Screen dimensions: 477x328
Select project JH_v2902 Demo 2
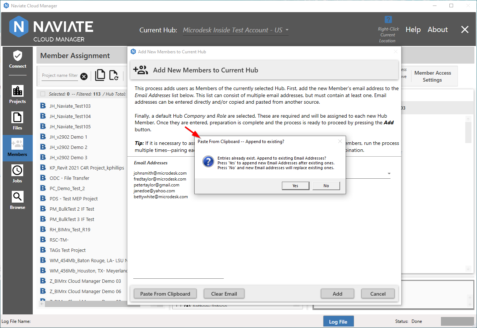[68, 147]
